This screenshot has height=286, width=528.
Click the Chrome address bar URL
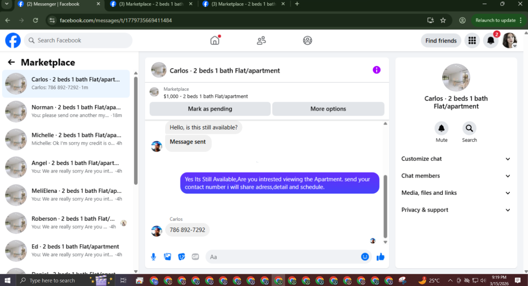point(116,20)
